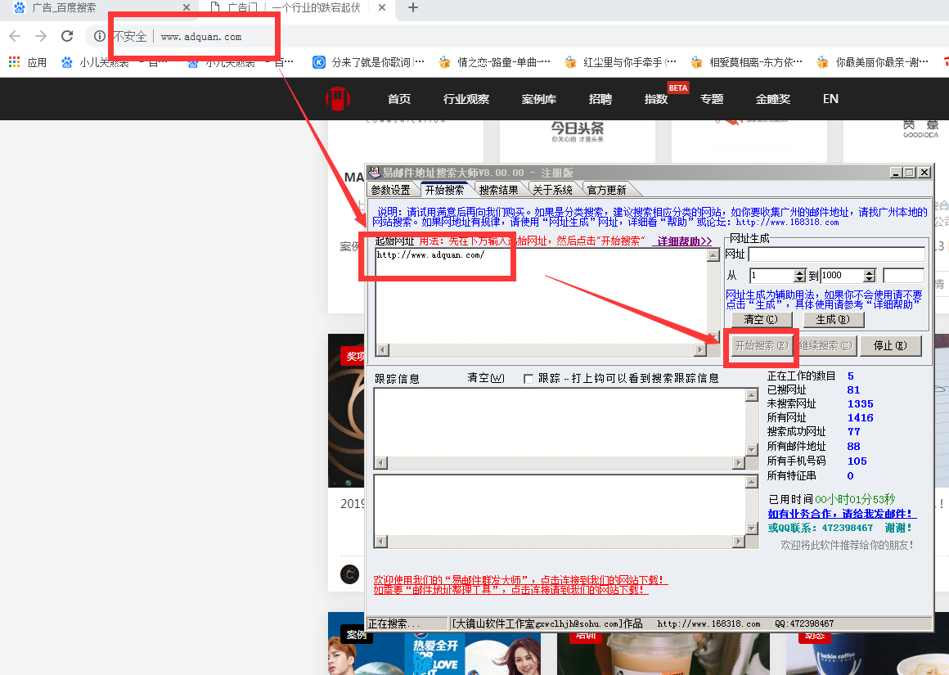This screenshot has width=949, height=675.
Task: Click the 清空(C) button under 网址生成
Action: 762,319
